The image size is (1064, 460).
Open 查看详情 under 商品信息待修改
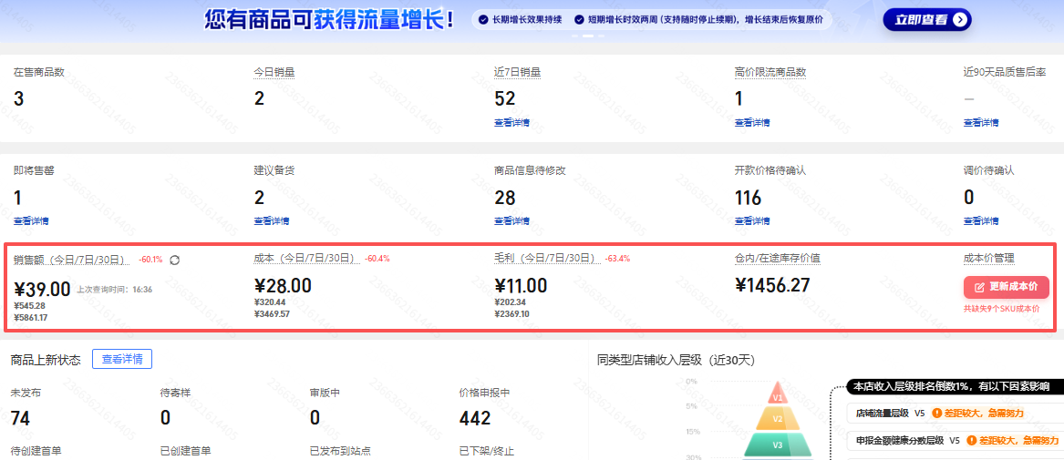511,220
